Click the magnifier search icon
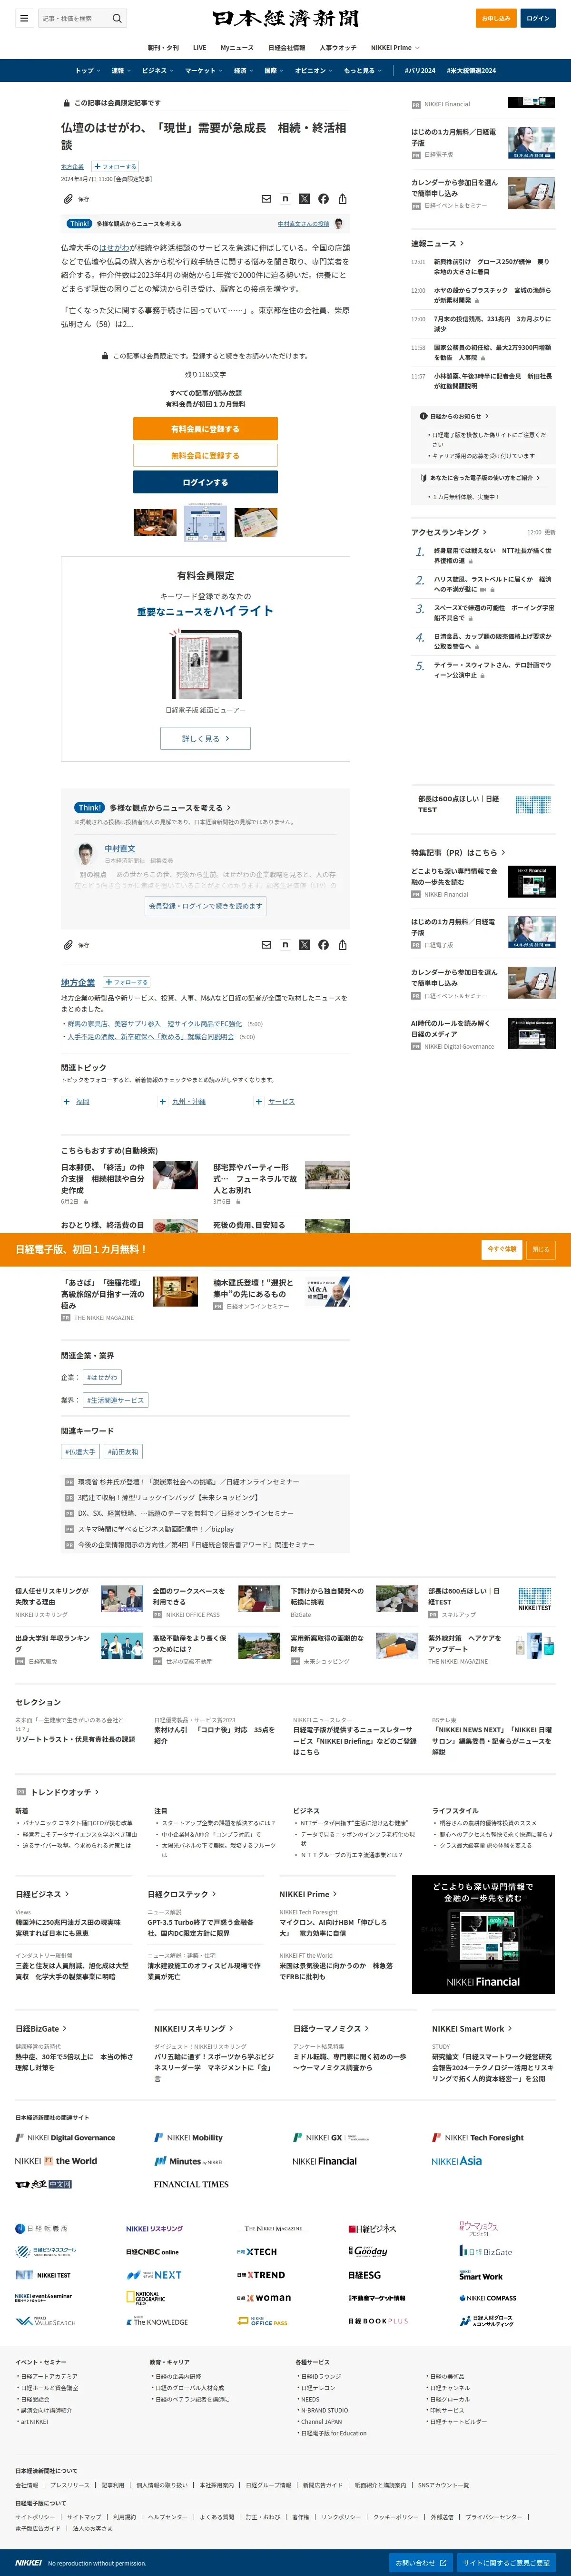Image resolution: width=571 pixels, height=2576 pixels. [117, 18]
